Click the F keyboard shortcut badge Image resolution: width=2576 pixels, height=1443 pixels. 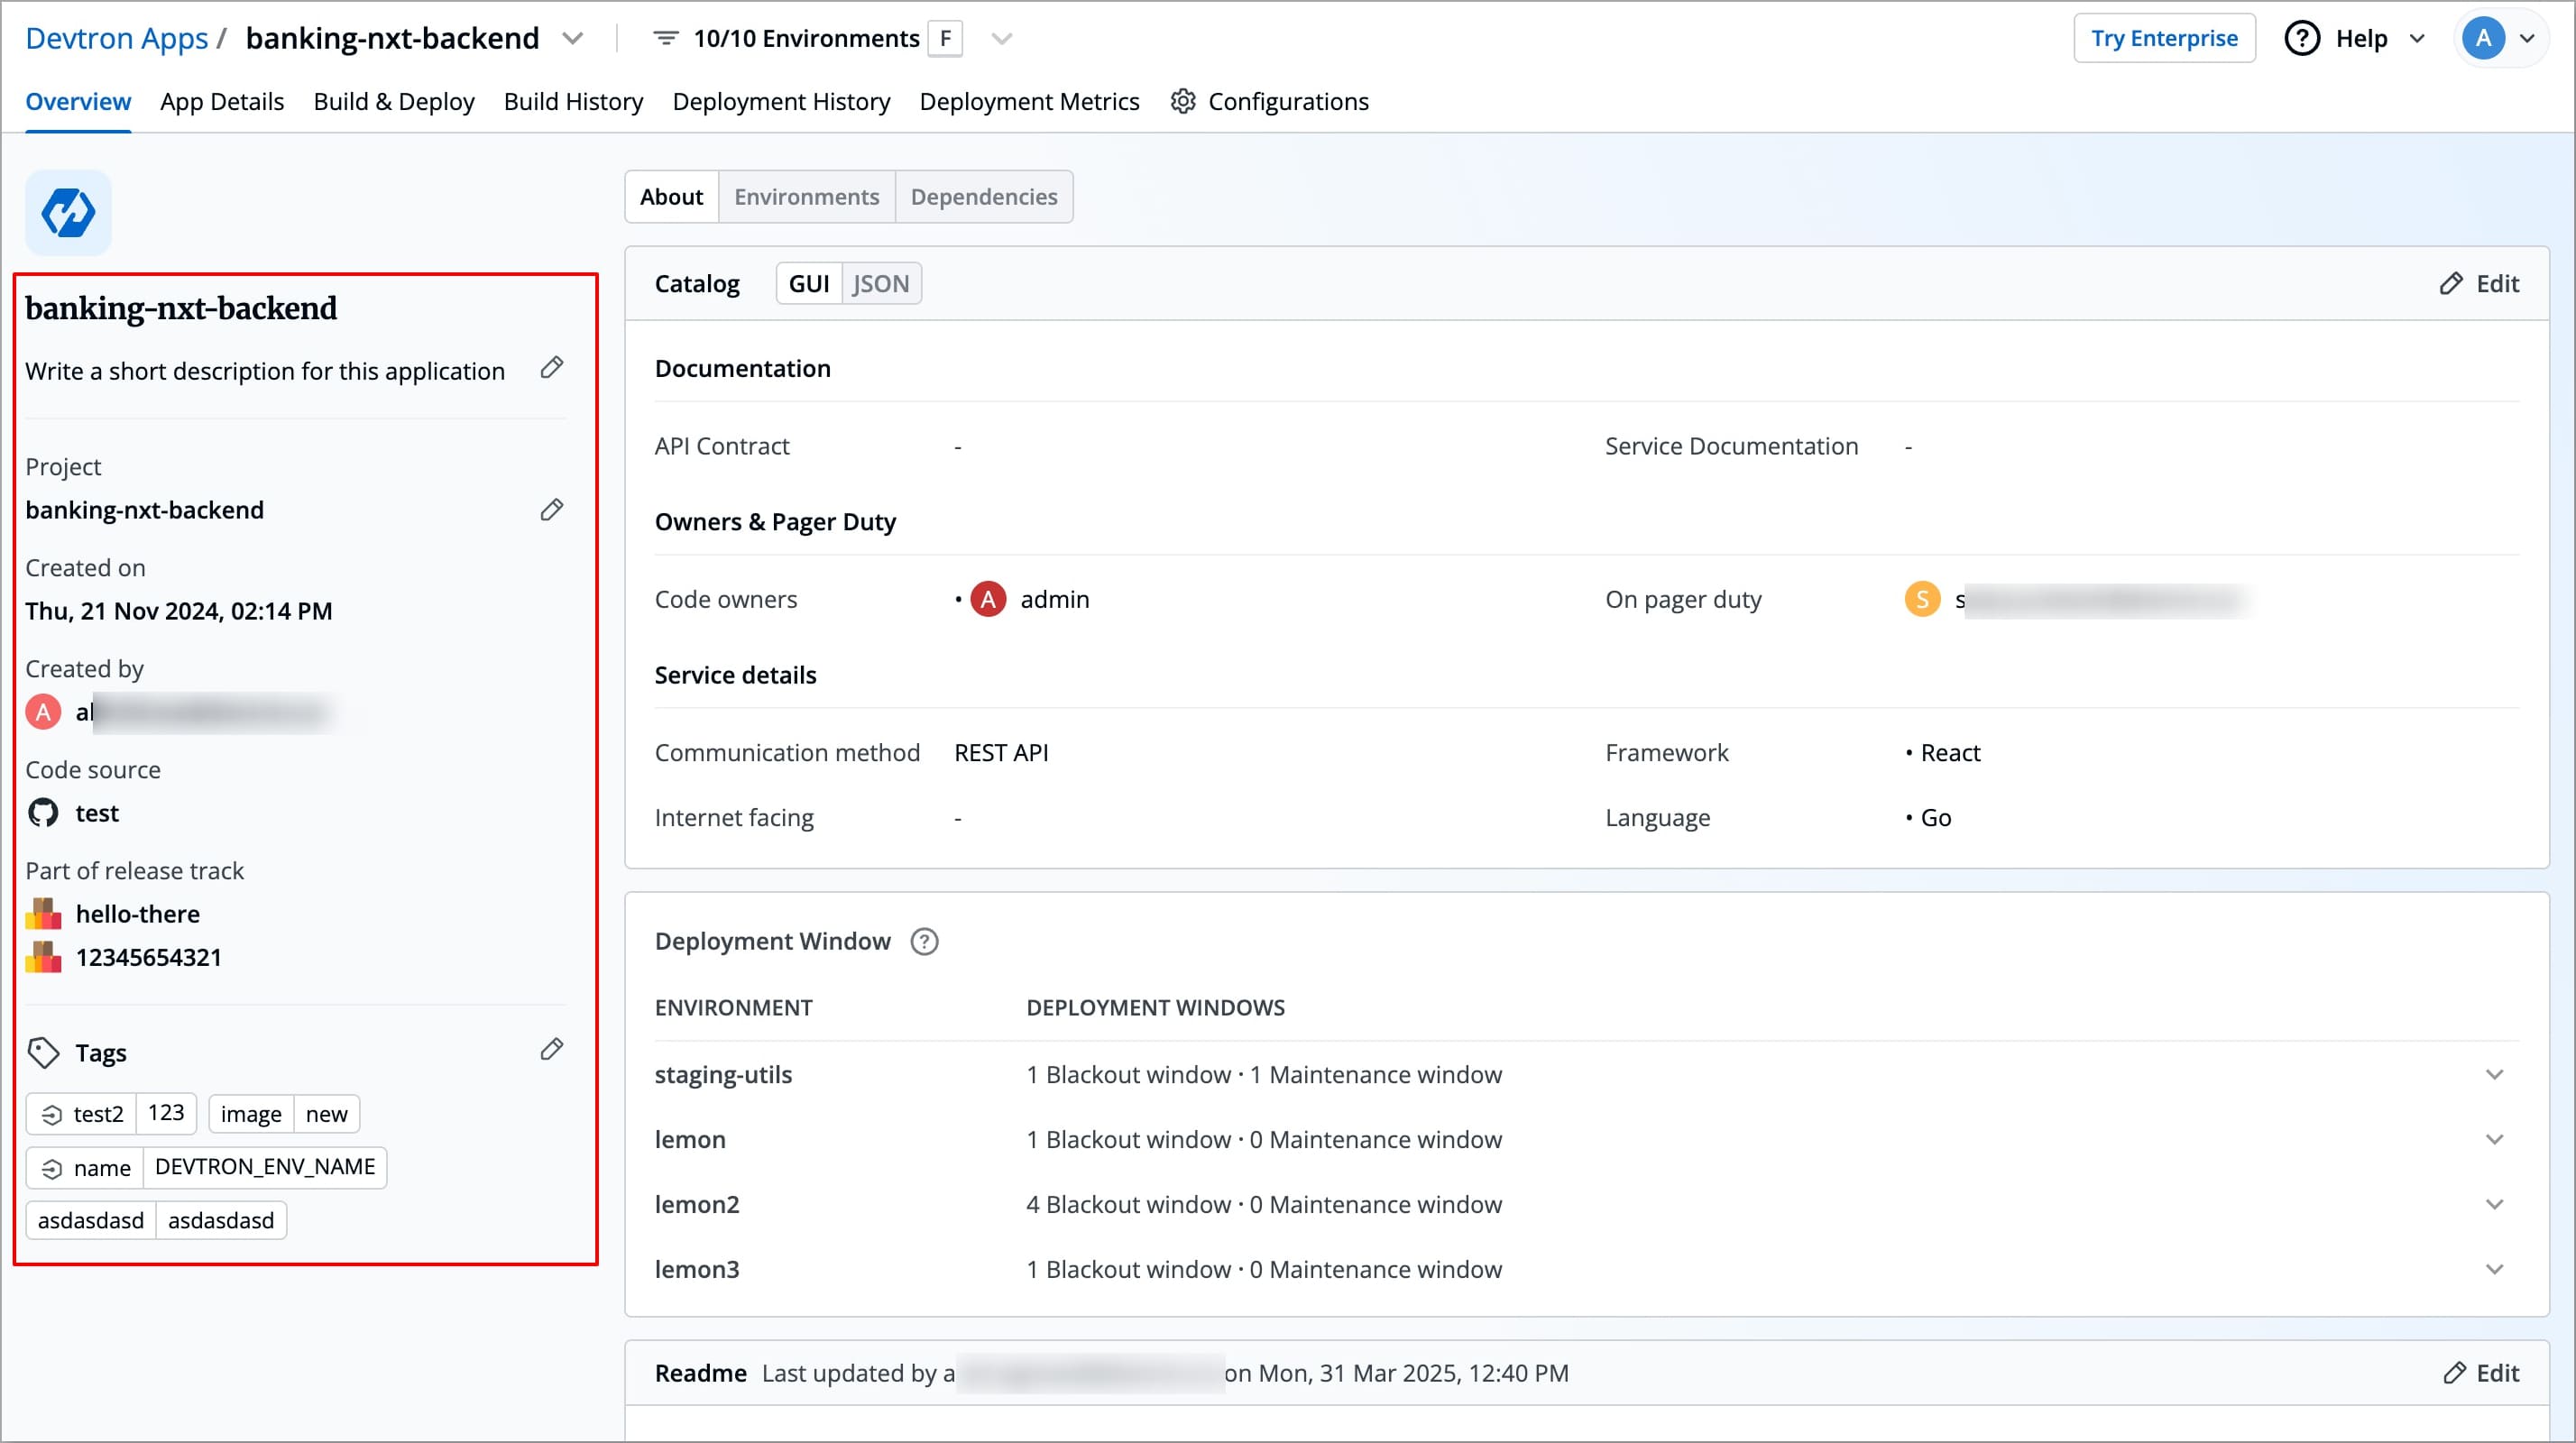945,38
